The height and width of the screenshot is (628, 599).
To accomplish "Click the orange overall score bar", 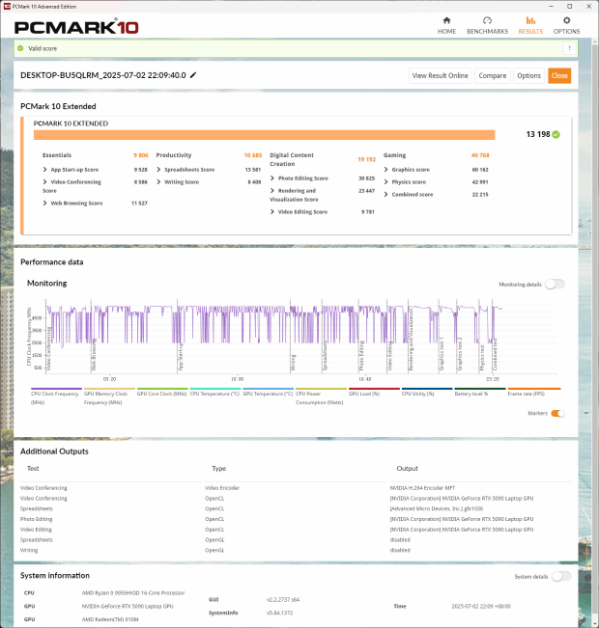I will click(x=264, y=135).
